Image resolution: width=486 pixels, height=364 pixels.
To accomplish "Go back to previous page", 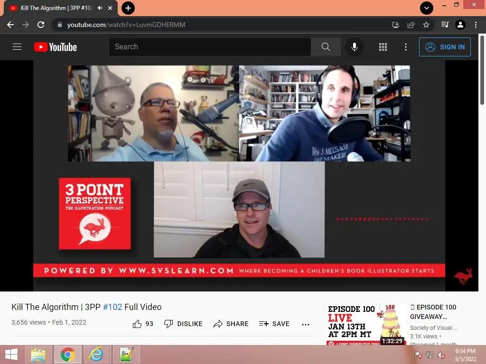I will point(10,25).
